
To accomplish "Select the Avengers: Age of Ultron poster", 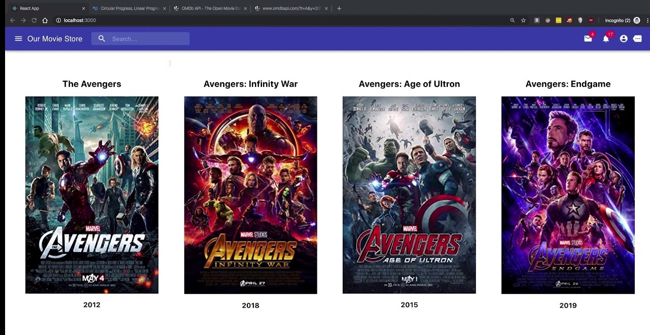I will point(409,195).
